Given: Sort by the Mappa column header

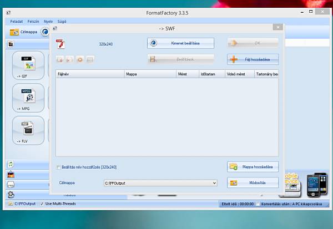Looking at the screenshot, I should click(150, 74).
